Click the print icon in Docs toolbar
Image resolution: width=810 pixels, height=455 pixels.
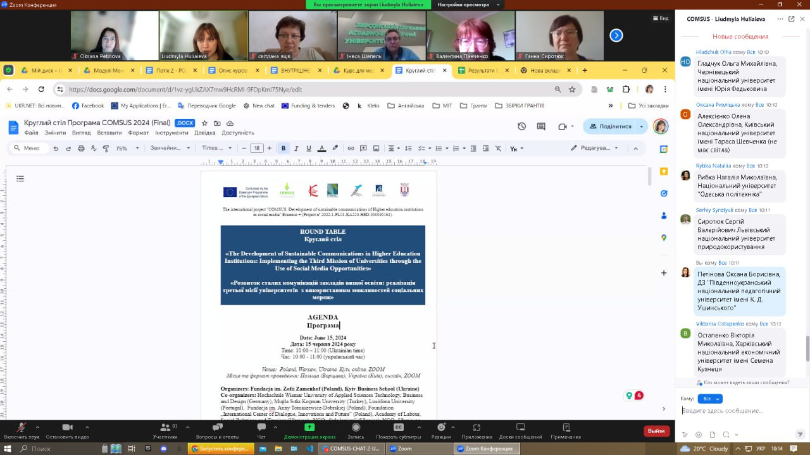click(x=81, y=149)
